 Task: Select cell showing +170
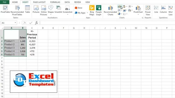pos(32,54)
